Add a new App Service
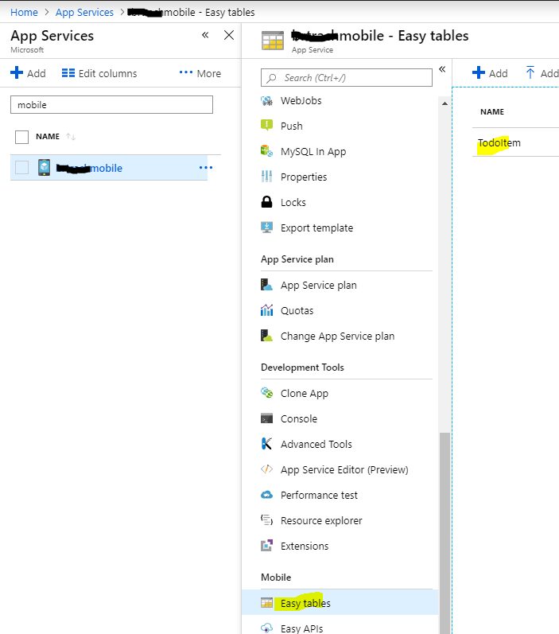 28,73
